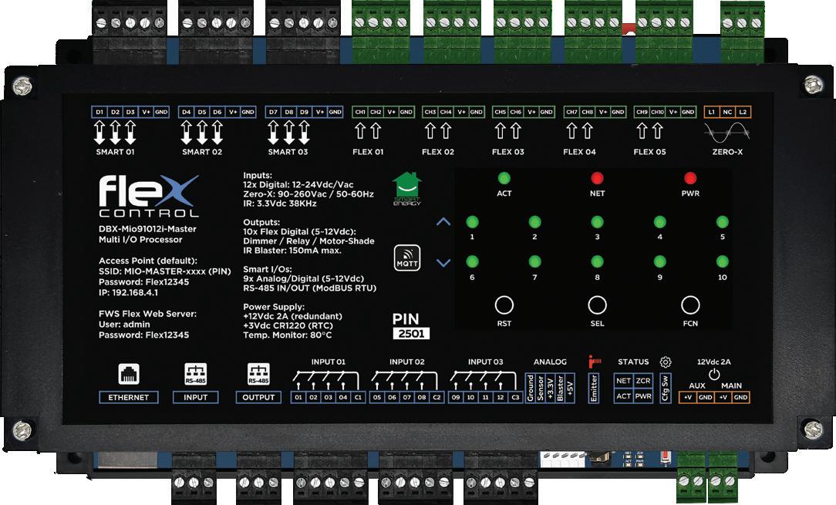This screenshot has width=836, height=505.
Task: Click the up chevron arrow
Action: point(443,222)
